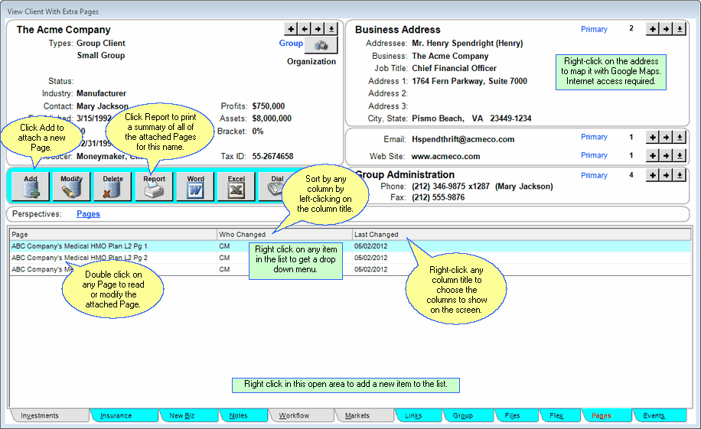Click next arrow on the Email row
This screenshot has width=701, height=429.
(x=666, y=138)
